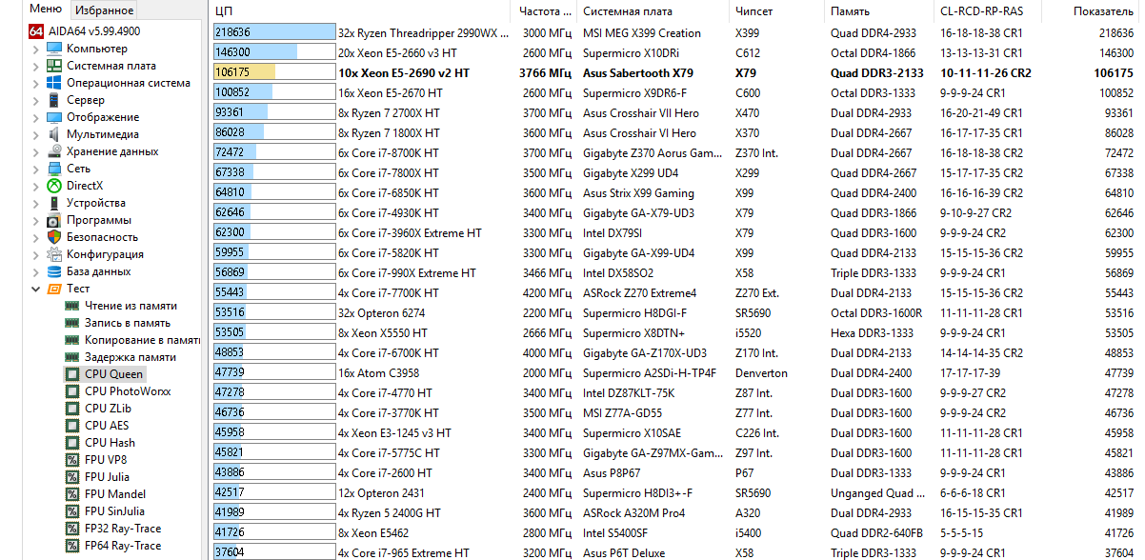Click the Тест benchmark folder icon

click(54, 289)
